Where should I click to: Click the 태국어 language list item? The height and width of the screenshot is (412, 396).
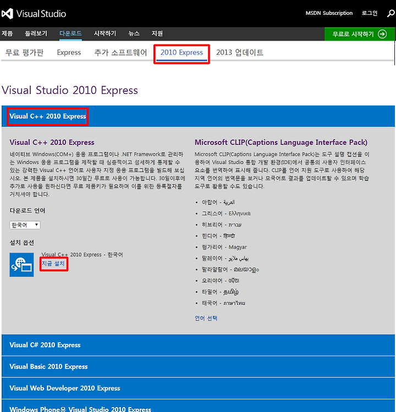point(223,303)
